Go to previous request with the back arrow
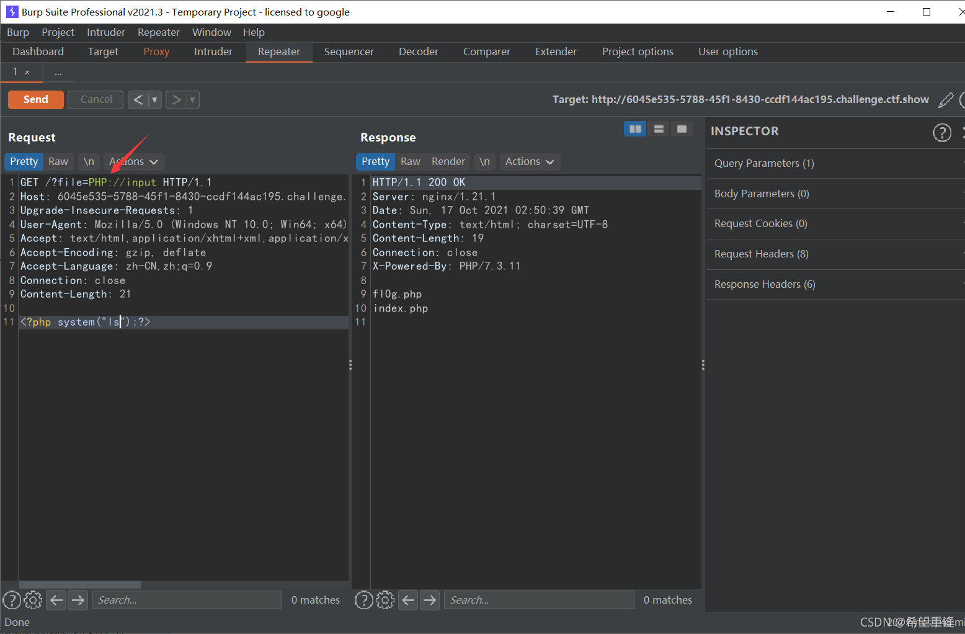Screen dimensions: 965x634 click(x=138, y=99)
